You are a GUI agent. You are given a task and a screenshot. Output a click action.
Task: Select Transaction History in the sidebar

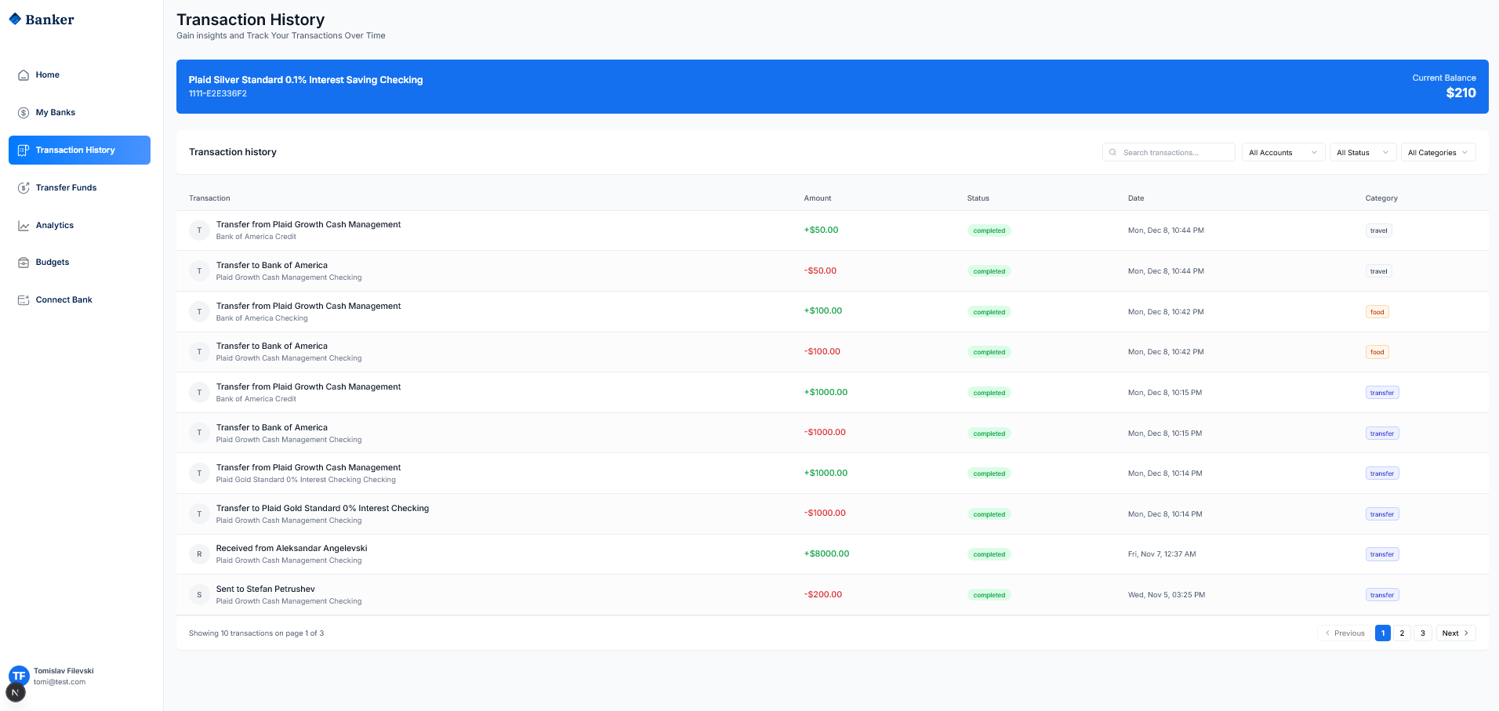point(79,151)
